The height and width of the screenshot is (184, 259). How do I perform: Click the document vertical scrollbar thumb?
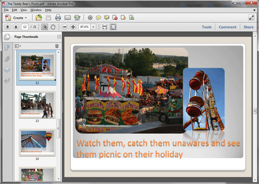[255, 111]
